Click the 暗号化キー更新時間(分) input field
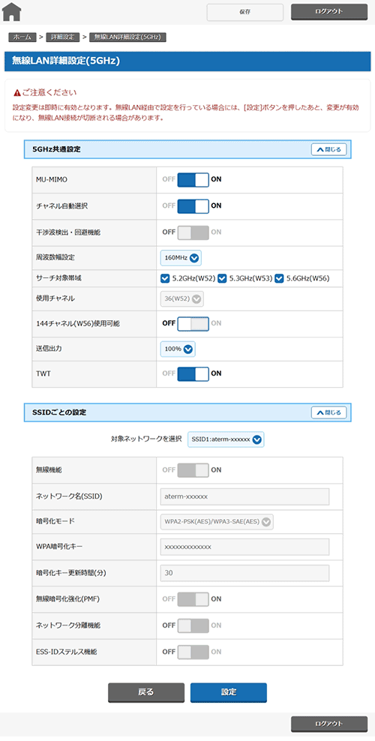The image size is (375, 741). pos(244,573)
